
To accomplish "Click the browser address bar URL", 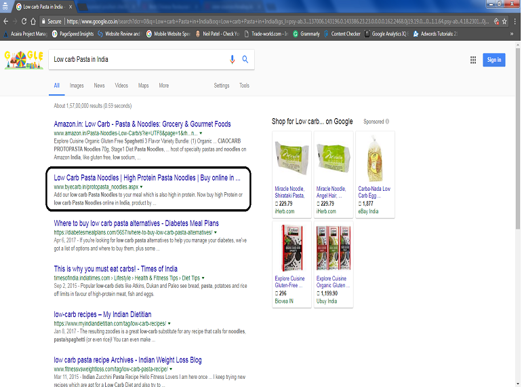I will pos(277,21).
